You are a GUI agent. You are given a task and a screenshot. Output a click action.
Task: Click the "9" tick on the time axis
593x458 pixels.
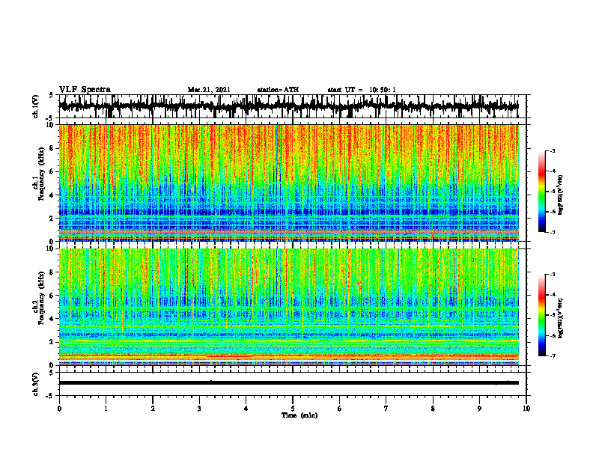pyautogui.click(x=479, y=409)
